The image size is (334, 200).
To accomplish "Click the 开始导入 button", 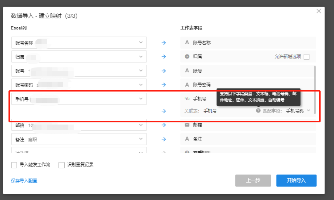I will [296, 180].
